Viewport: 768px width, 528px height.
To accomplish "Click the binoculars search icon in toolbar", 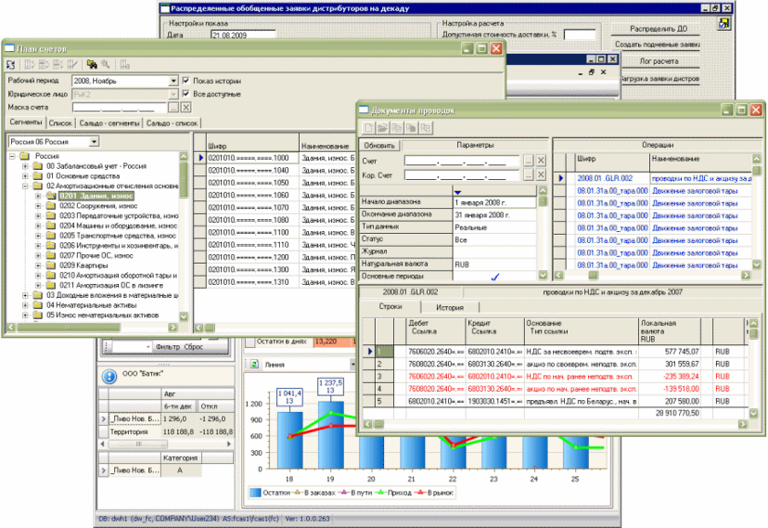I will (x=91, y=65).
